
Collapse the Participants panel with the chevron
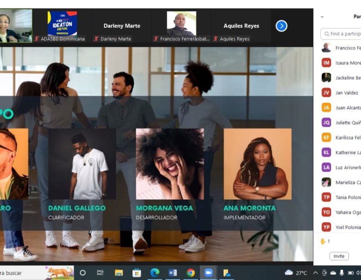tap(322, 17)
